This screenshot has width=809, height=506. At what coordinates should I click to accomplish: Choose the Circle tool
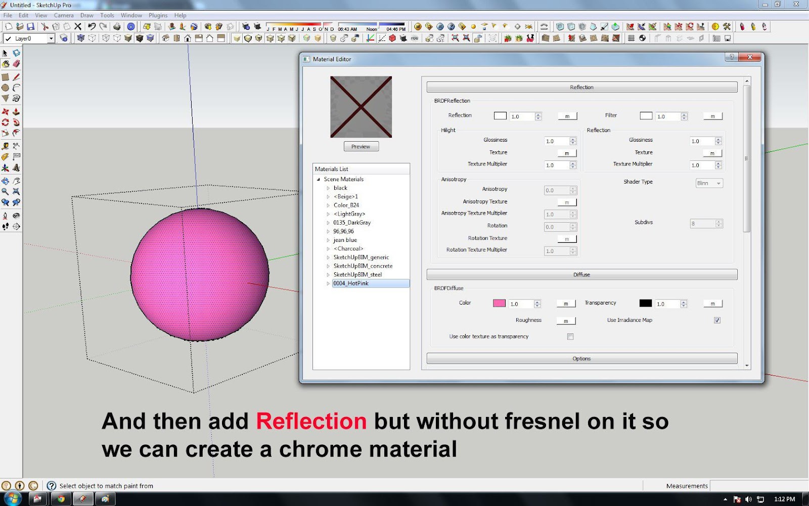click(x=5, y=88)
